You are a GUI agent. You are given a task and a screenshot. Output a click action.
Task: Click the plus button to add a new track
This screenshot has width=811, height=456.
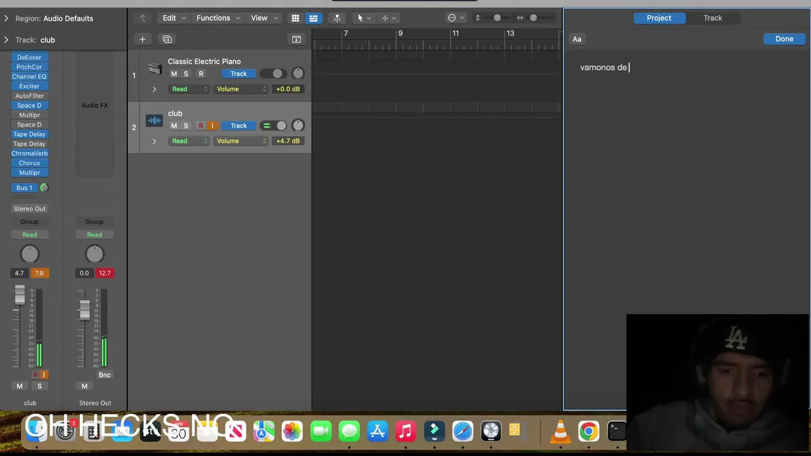point(143,39)
